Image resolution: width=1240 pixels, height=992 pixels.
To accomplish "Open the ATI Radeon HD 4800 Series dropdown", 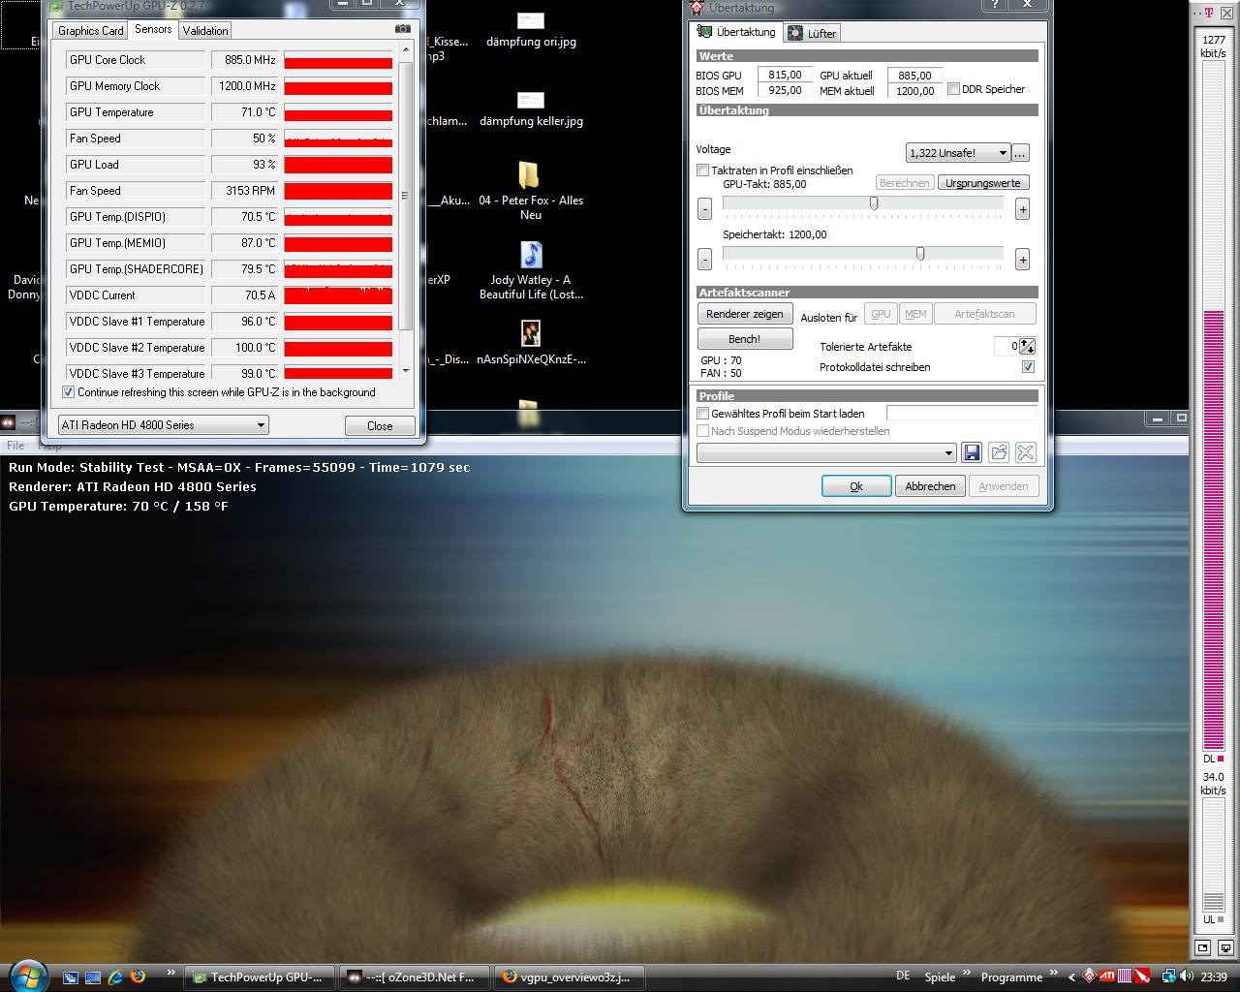I will tap(163, 425).
